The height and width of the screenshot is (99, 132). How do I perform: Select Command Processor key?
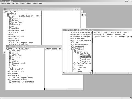[82, 45]
